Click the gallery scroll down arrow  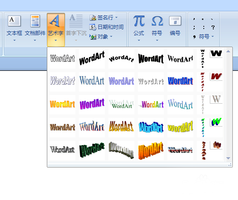point(228,158)
